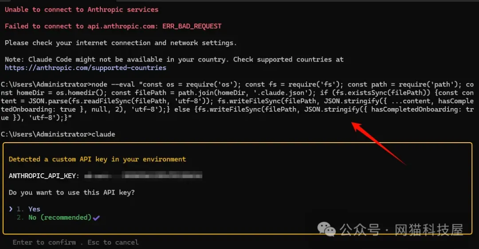This screenshot has height=249, width=479.
Task: Click the WeChat logo watermark icon
Action: (x=328, y=229)
